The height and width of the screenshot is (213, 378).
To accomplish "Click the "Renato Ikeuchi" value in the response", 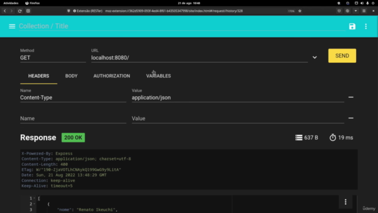I will click(96, 209).
